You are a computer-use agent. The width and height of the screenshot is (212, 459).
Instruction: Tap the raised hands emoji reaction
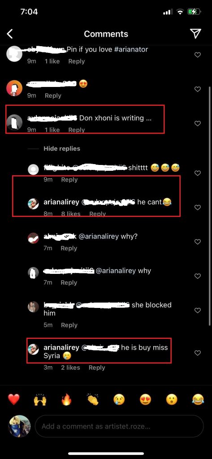click(40, 399)
